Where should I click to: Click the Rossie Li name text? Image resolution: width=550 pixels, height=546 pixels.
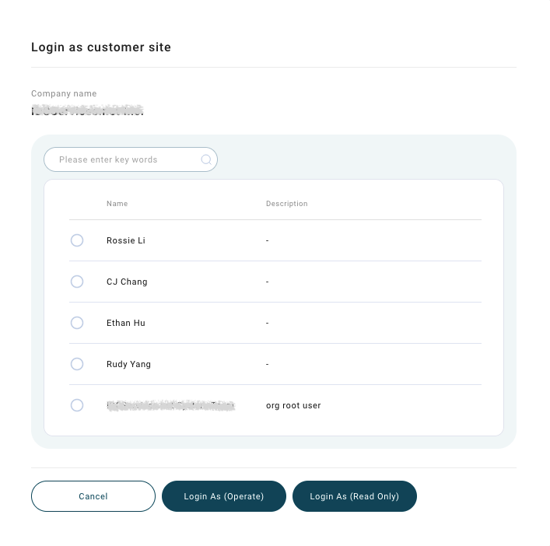click(x=126, y=240)
